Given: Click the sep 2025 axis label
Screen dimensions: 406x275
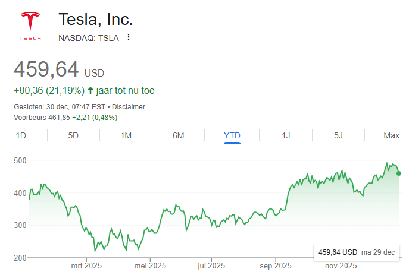Looking at the screenshot, I should click(275, 265).
